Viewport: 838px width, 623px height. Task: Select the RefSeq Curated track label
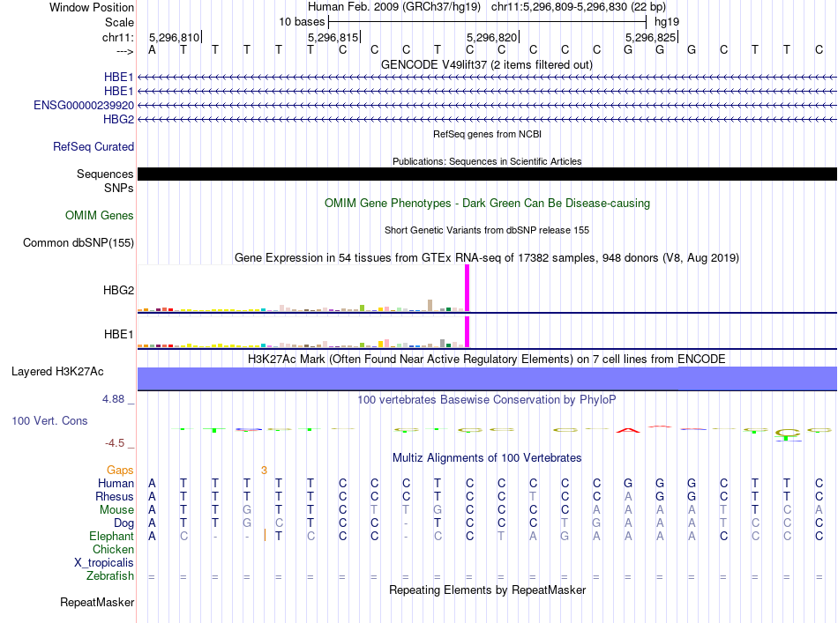point(93,146)
